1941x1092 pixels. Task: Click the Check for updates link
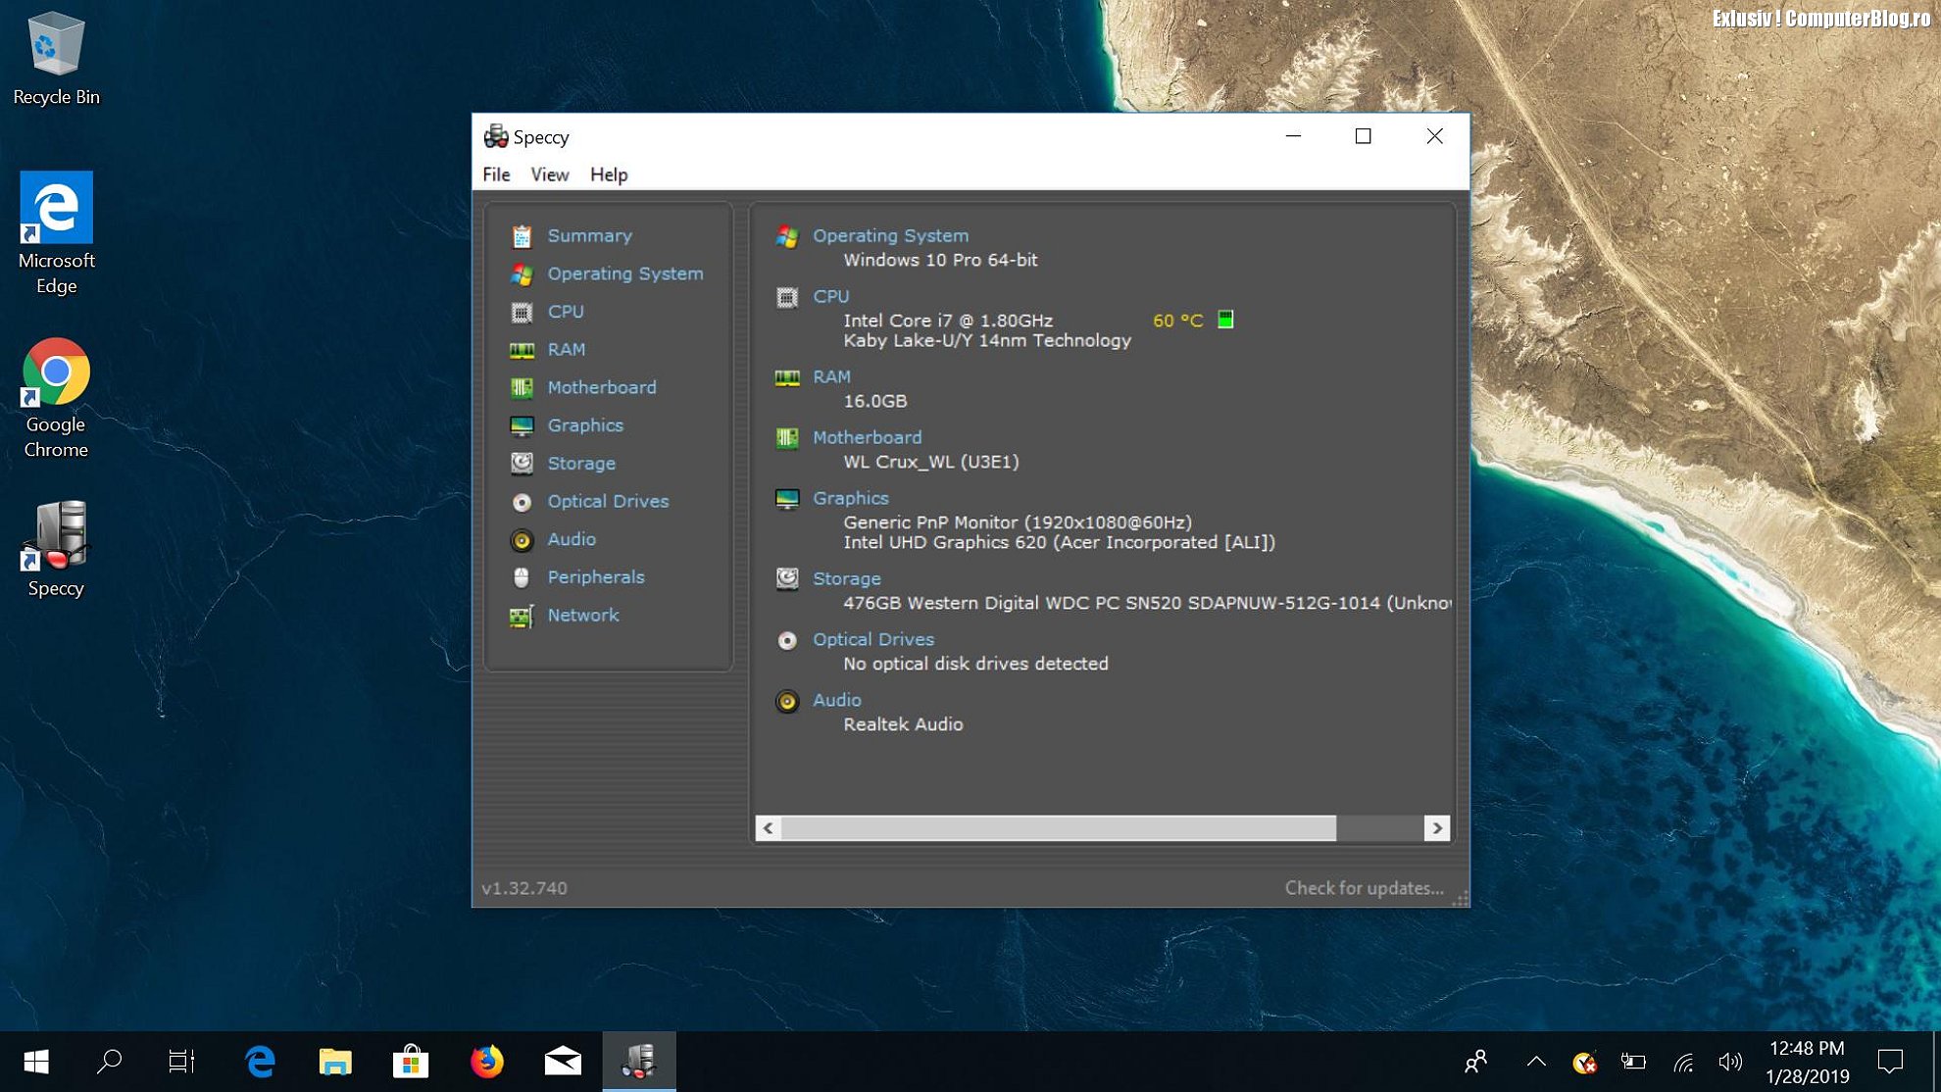point(1364,888)
